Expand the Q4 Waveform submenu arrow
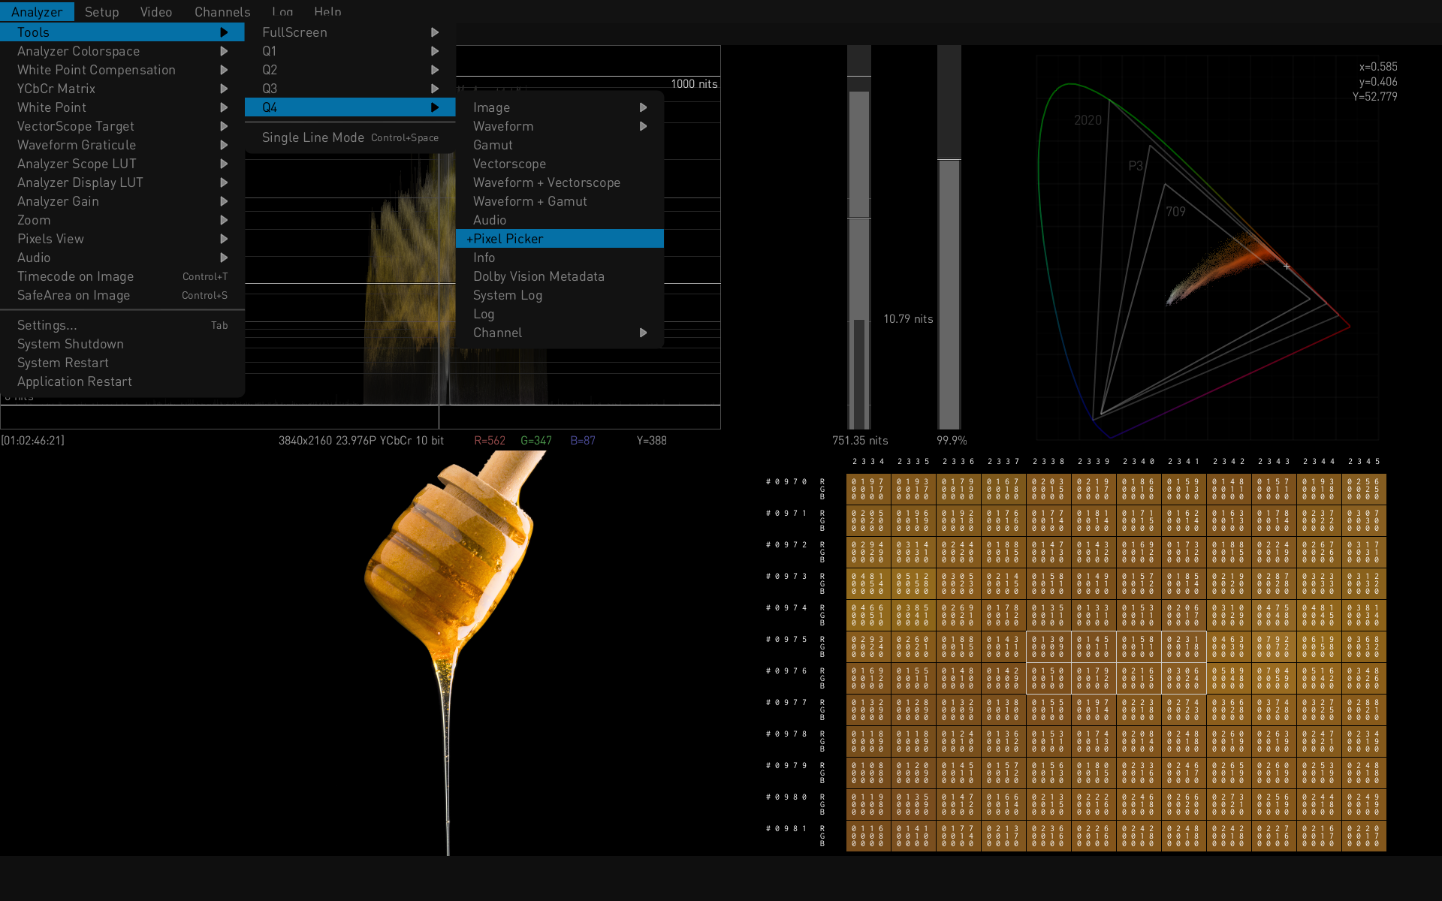 coord(643,126)
